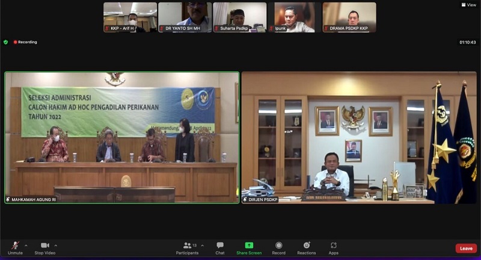Open the audio options arrow beside Unmute

point(26,246)
